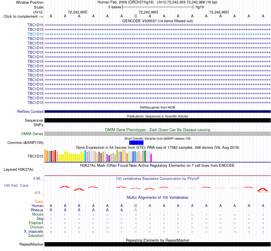Viewport: 271px width, 251px height.
Task: Click the Dog species label
Action: pyautogui.click(x=40, y=219)
